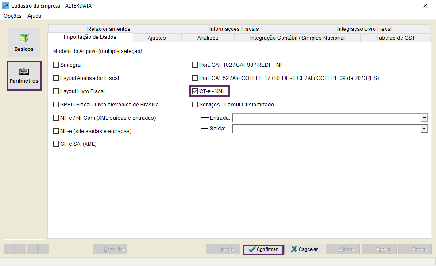Check Serviços - Layout Customizado
This screenshot has height=266, width=436.
[x=195, y=105]
